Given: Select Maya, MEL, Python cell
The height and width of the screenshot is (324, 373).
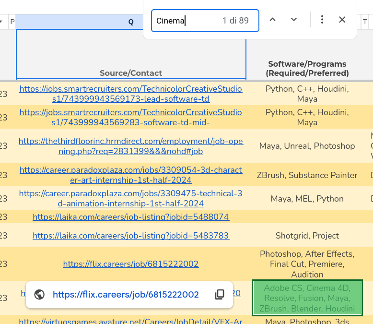Looking at the screenshot, I should (x=307, y=199).
